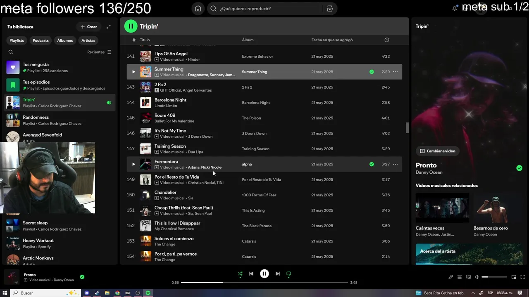
Task: Toggle saved checkmark beside Pronto in player bar
Action: pyautogui.click(x=82, y=277)
